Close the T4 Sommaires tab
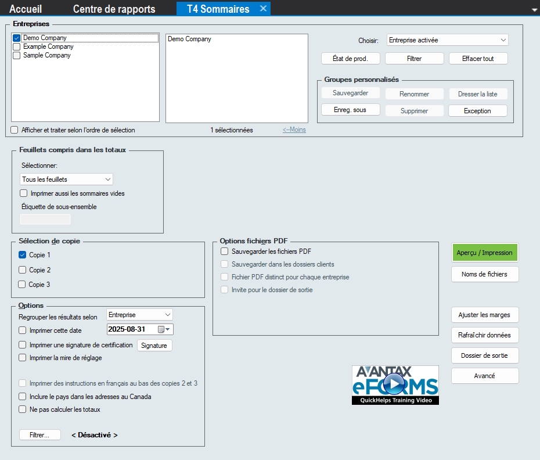The width and height of the screenshot is (540, 460). [263, 9]
